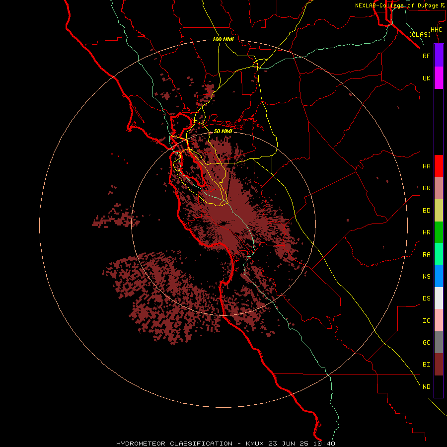Screen dimensions: 447x447
Task: Click the UK legend label
Action: pyautogui.click(x=426, y=78)
